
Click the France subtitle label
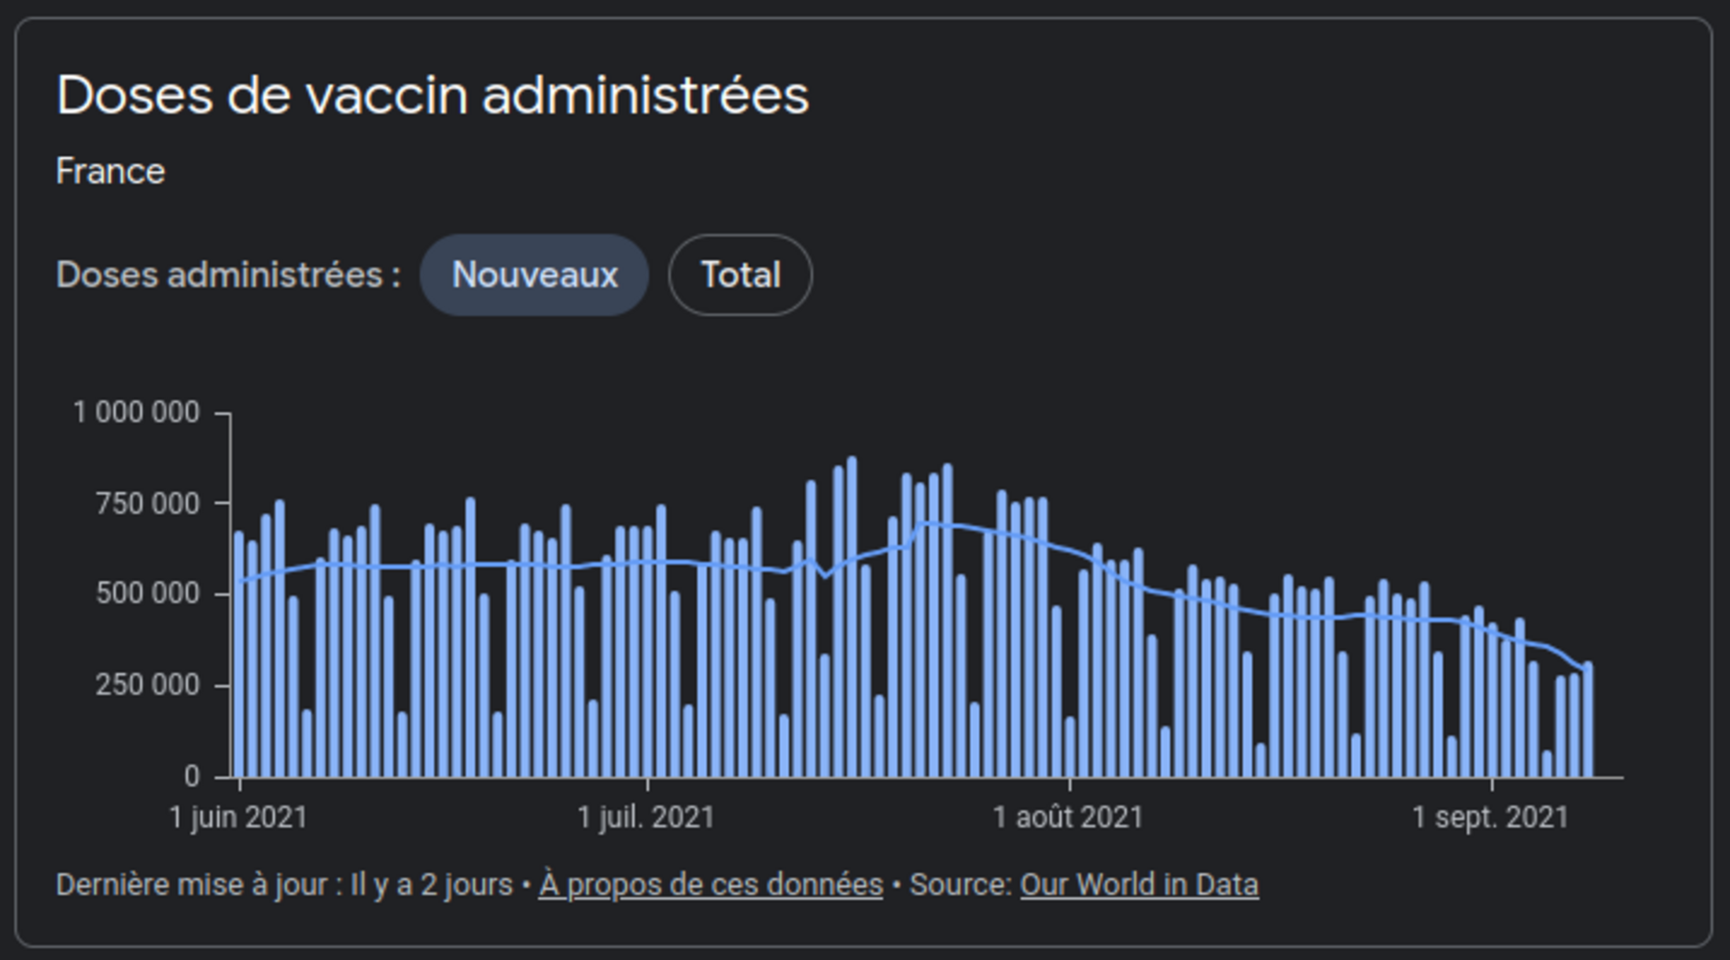[111, 171]
